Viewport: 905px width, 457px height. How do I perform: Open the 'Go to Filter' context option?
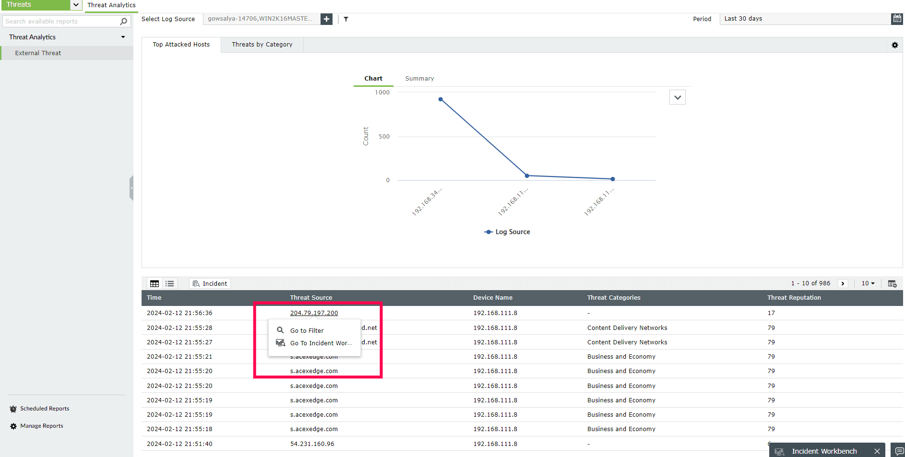point(307,330)
